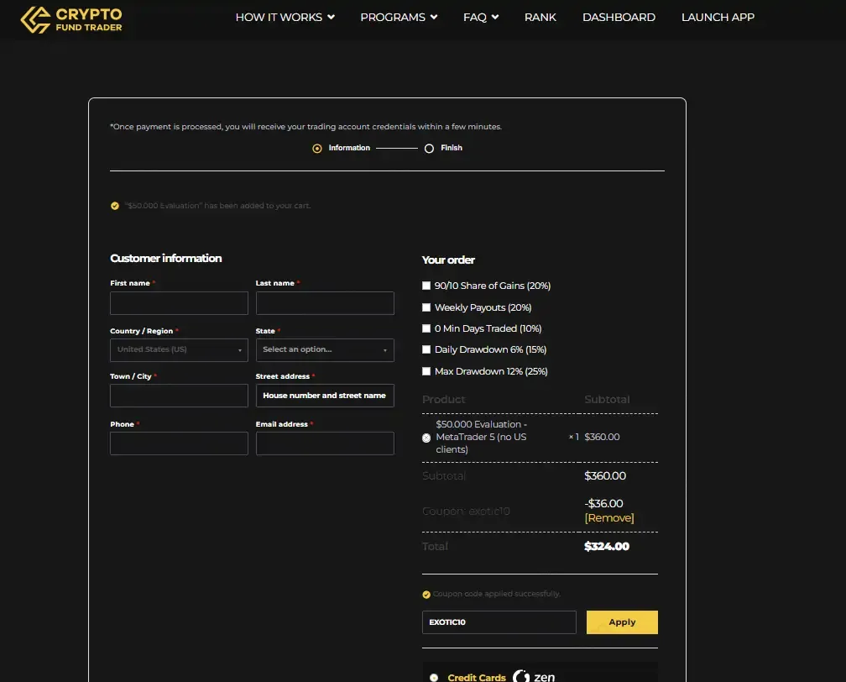Click the coupon success checkmark icon

coord(427,593)
